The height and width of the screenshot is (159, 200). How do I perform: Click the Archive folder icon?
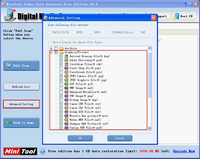61,48
